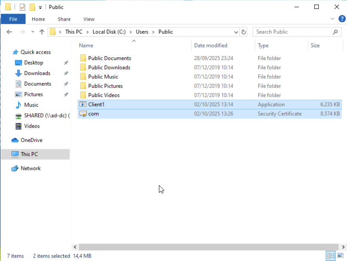The width and height of the screenshot is (347, 261).
Task: Click the Help question mark icon
Action: tap(342, 19)
